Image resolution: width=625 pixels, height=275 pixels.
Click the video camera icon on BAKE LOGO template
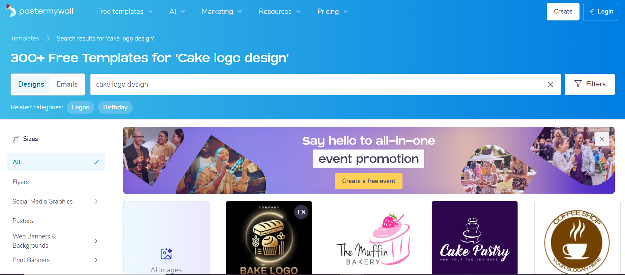point(300,212)
